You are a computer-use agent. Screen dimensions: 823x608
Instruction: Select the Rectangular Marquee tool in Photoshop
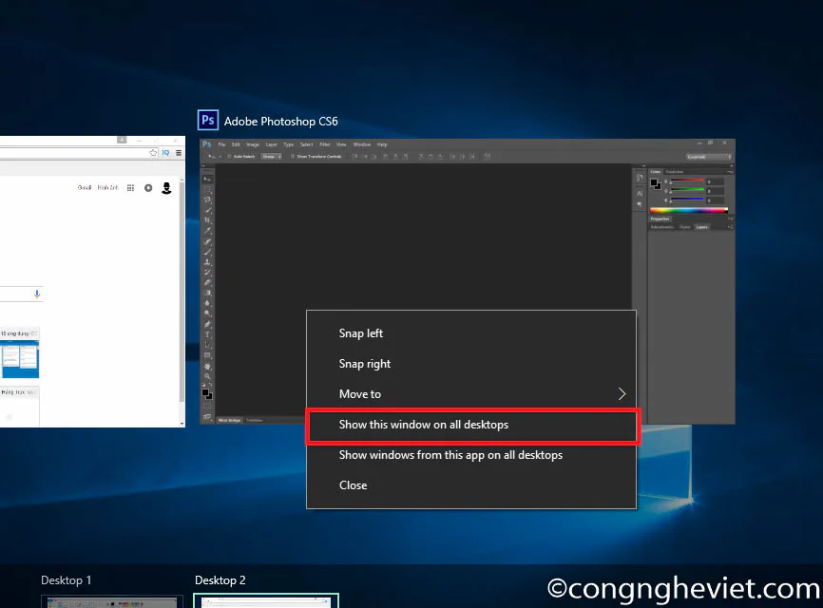pyautogui.click(x=207, y=189)
